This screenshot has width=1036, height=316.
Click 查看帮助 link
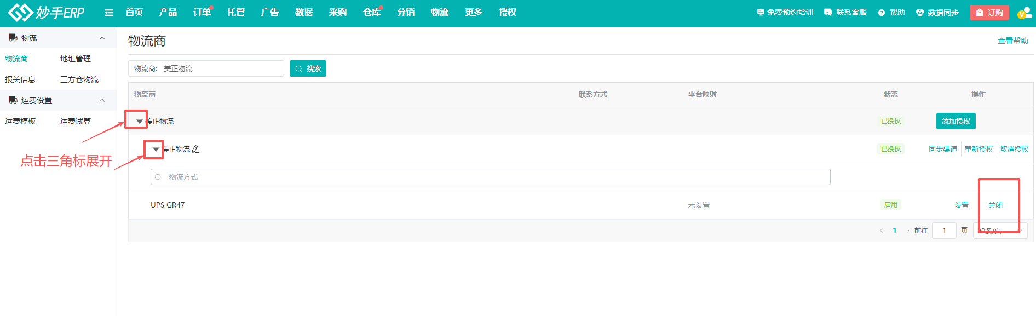coord(1012,41)
